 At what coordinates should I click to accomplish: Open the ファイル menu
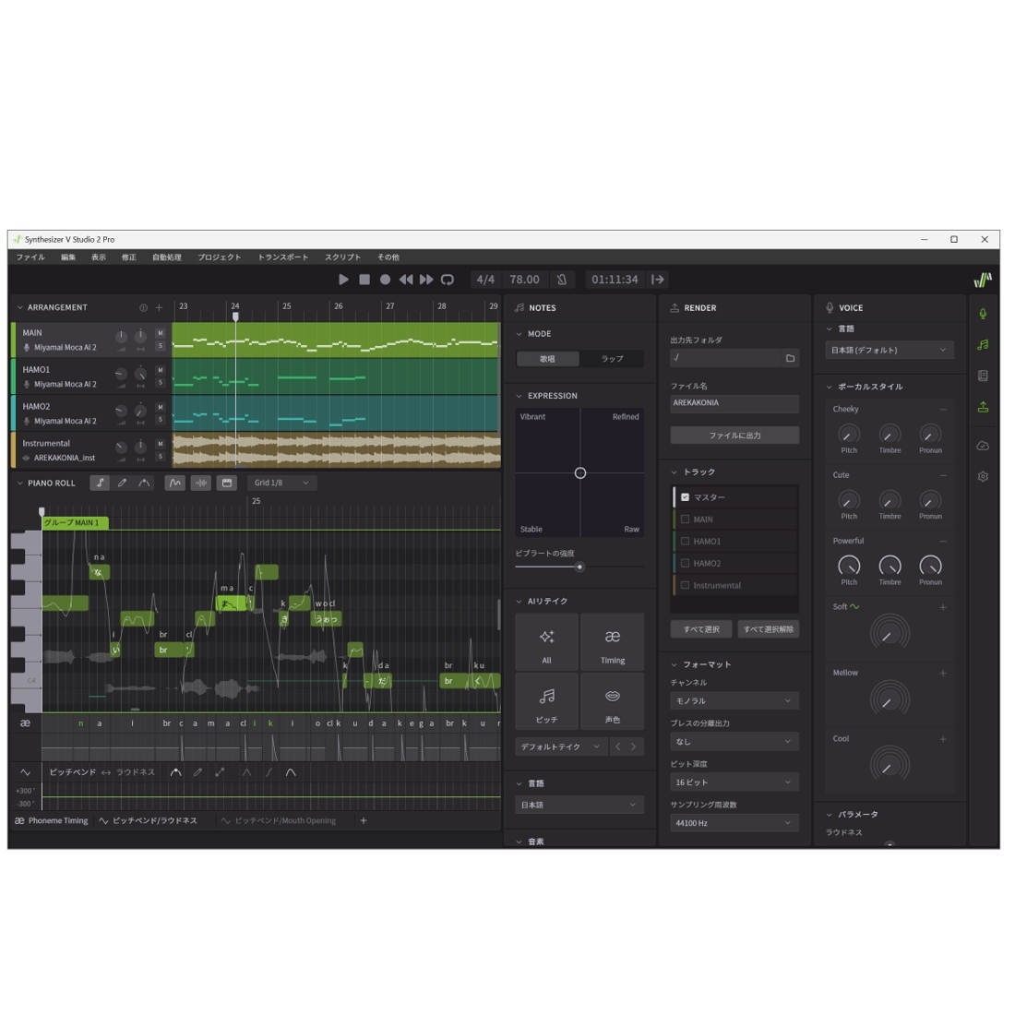point(30,257)
